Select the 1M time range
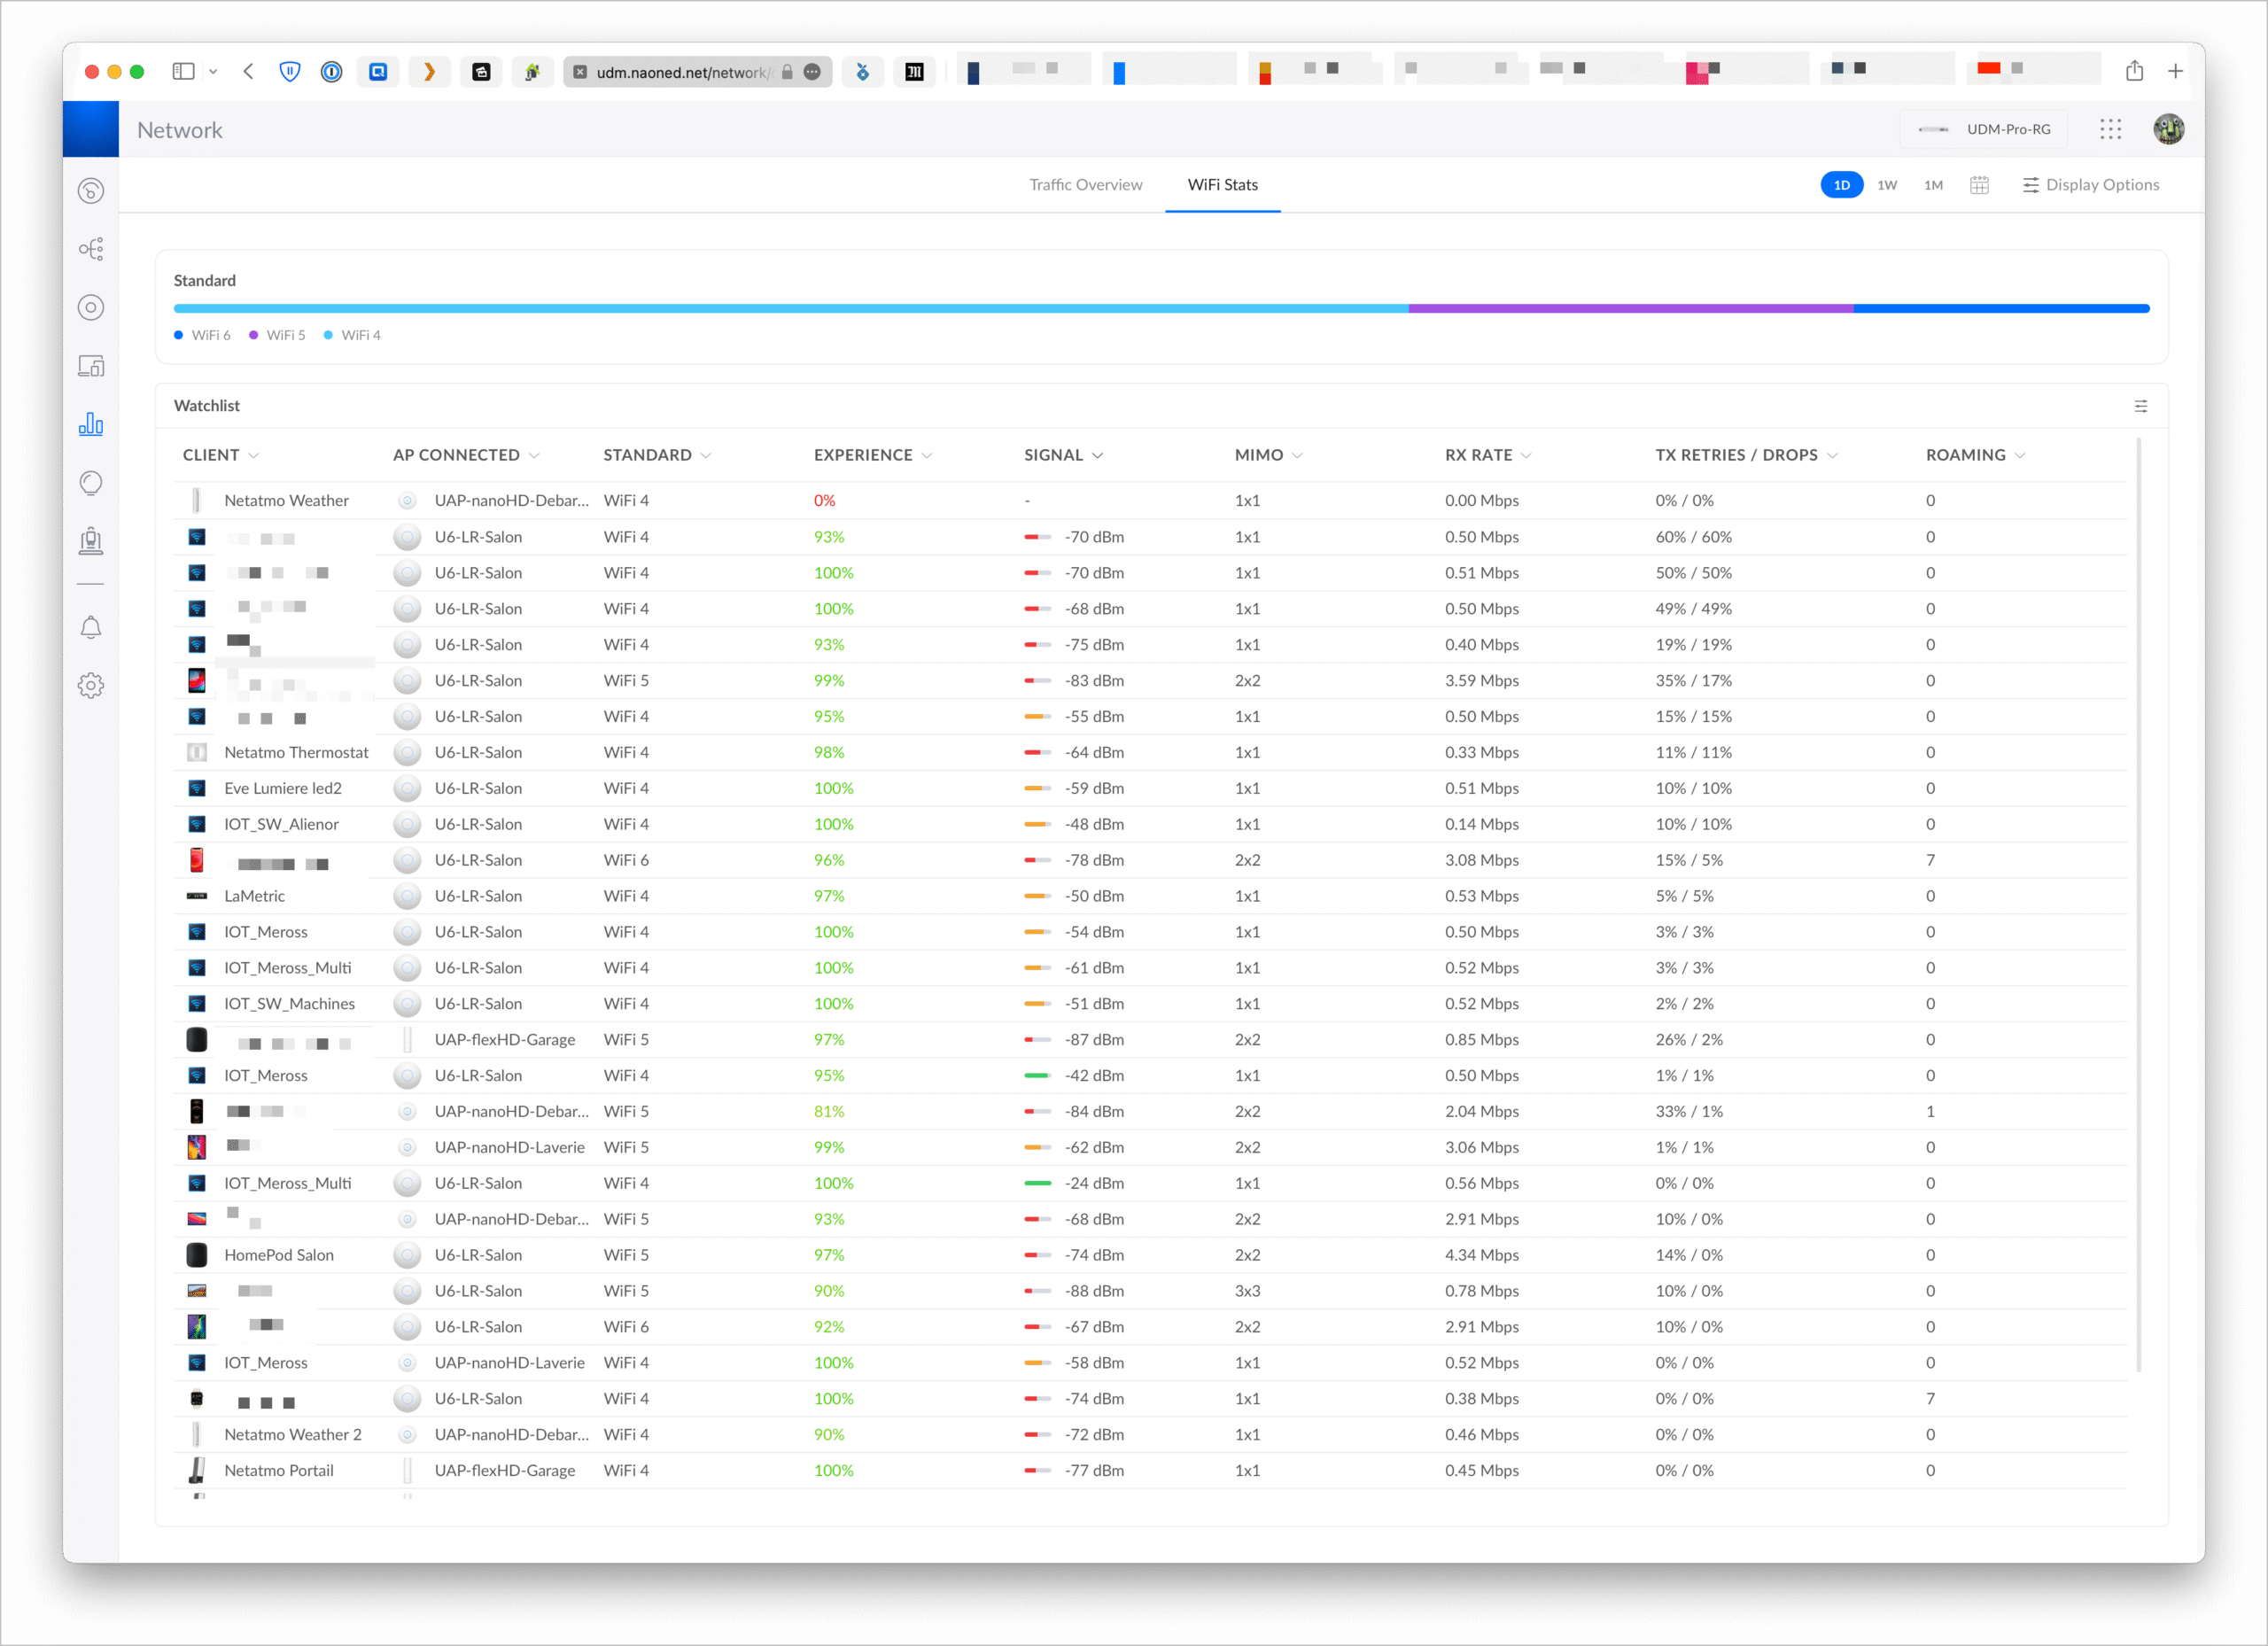2268x1646 pixels. (x=1933, y=185)
